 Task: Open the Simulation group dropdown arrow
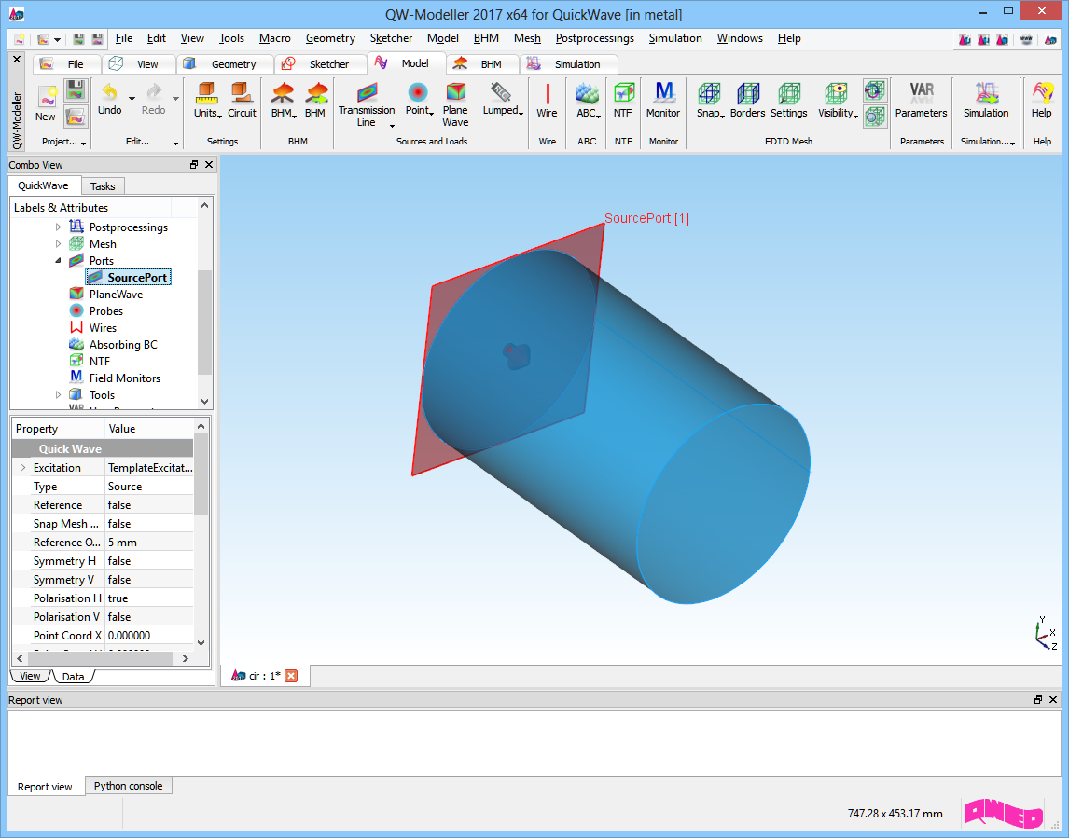tap(1012, 143)
